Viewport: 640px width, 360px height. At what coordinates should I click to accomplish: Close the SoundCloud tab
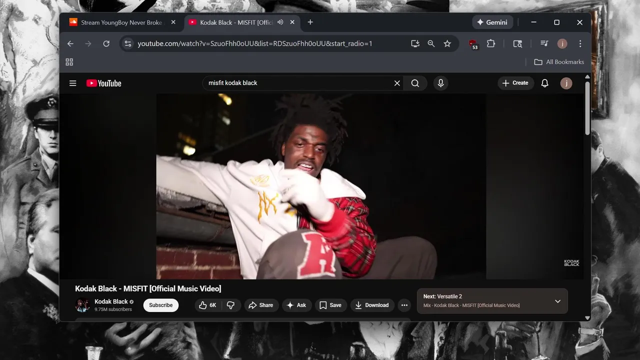(x=173, y=22)
